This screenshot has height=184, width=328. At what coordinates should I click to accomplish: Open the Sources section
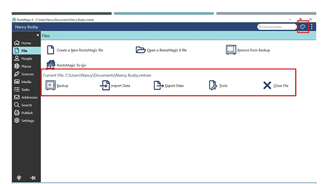tap(26, 74)
